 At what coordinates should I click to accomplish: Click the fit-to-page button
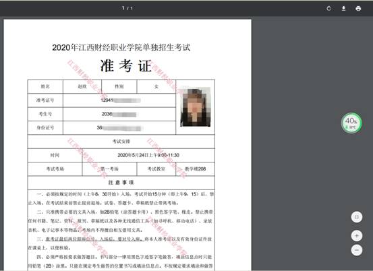(x=357, y=217)
